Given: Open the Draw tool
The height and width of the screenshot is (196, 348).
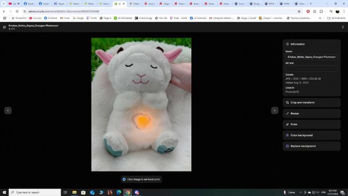Looking at the screenshot, I should [312, 124].
